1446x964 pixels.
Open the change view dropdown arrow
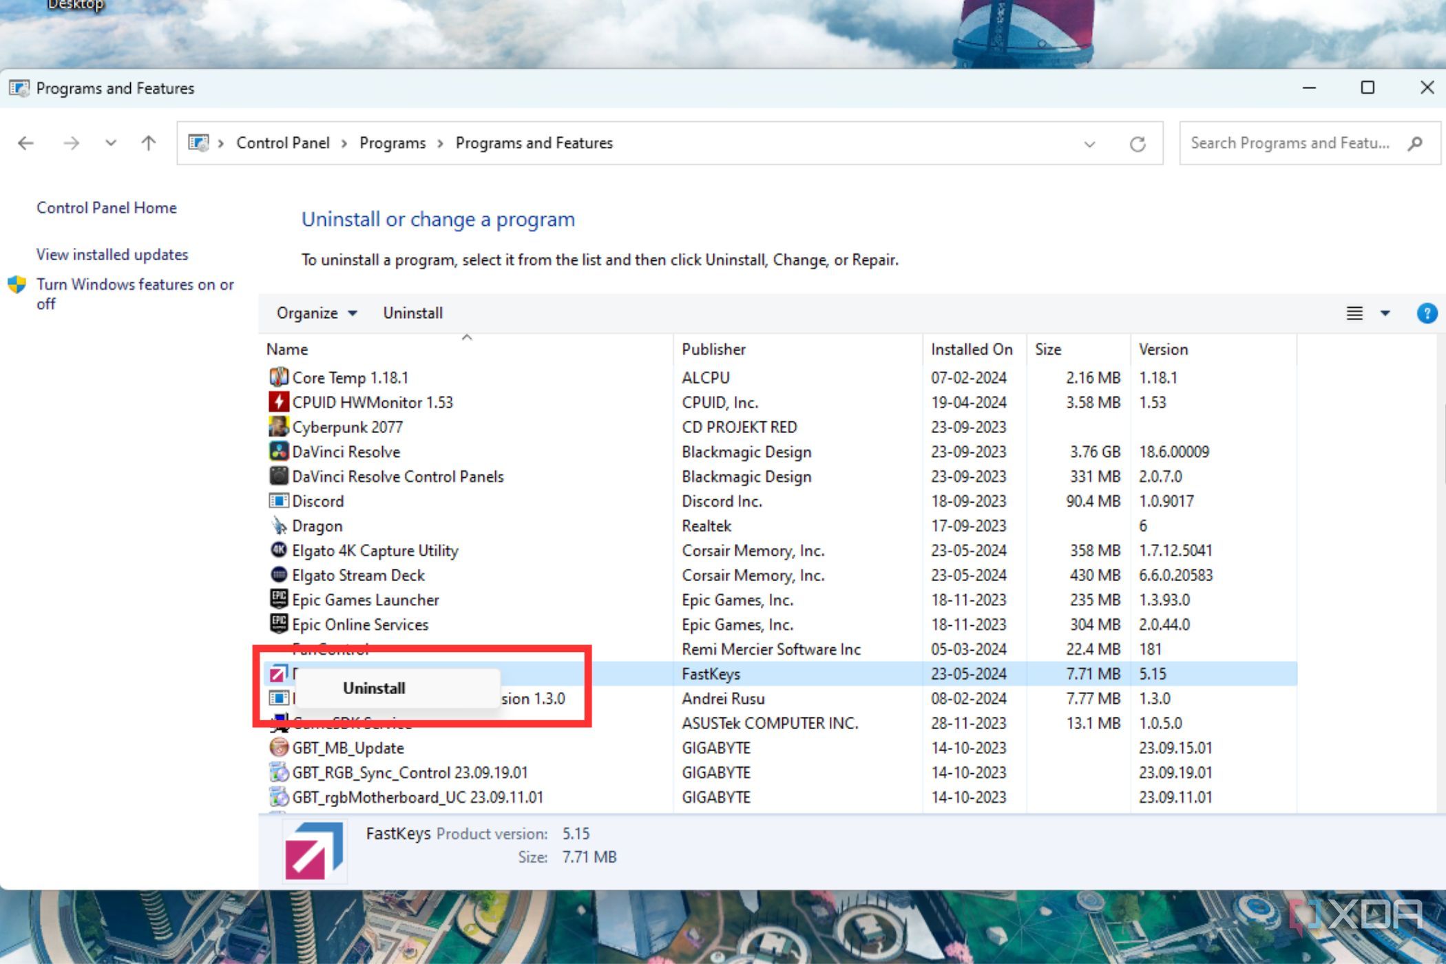tap(1384, 313)
